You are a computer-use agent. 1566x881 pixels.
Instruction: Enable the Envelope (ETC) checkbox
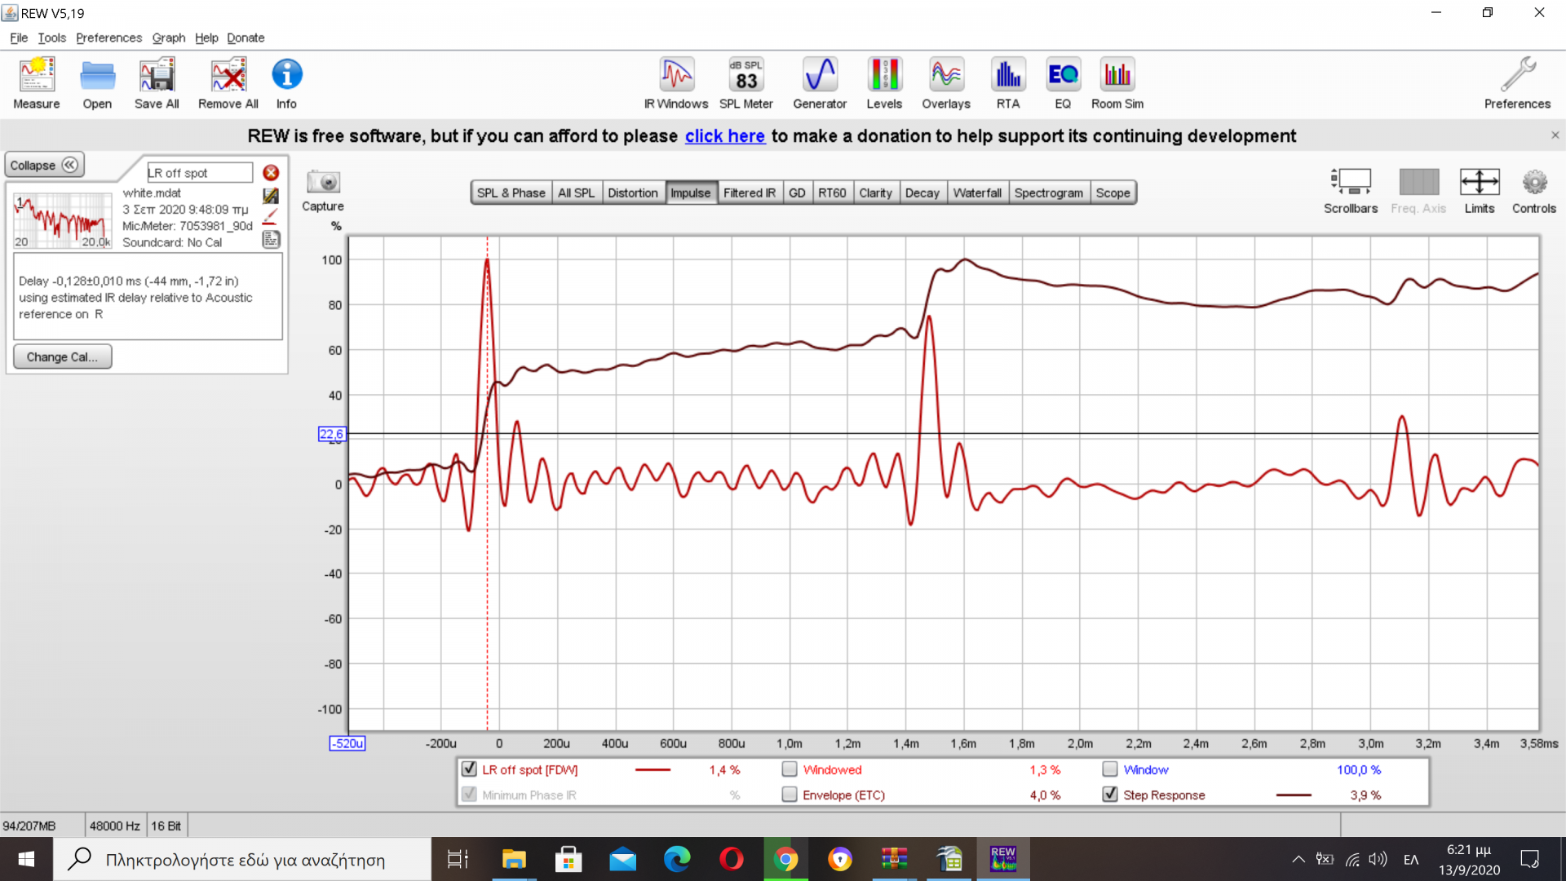coord(790,795)
